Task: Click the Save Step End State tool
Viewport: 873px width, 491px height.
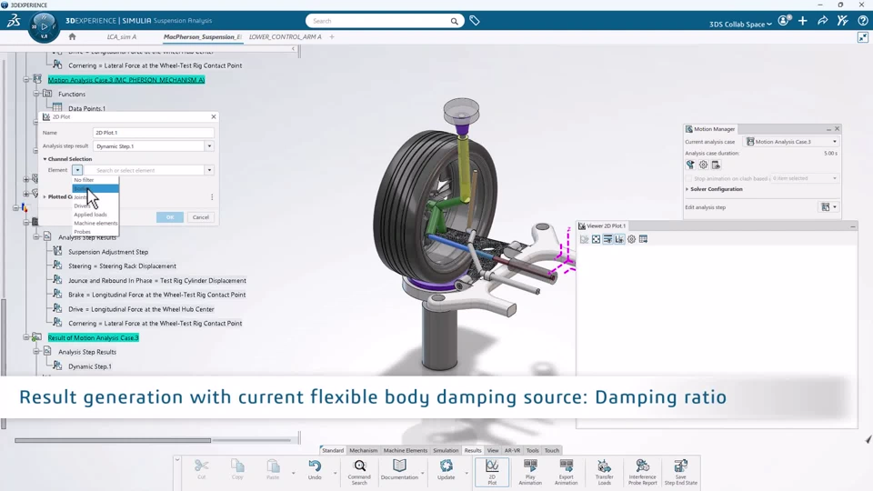Action: click(681, 472)
